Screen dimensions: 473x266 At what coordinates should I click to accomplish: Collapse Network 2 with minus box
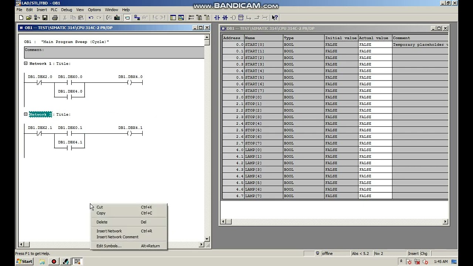26,114
